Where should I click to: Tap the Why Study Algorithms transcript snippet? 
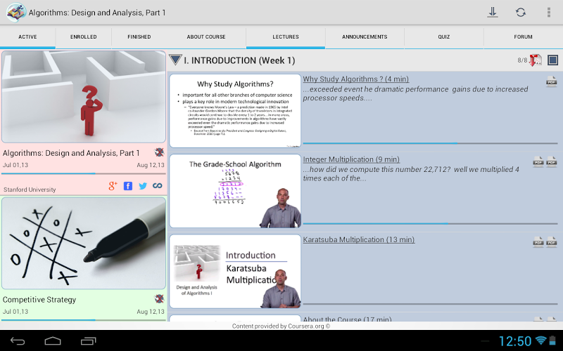(415, 93)
